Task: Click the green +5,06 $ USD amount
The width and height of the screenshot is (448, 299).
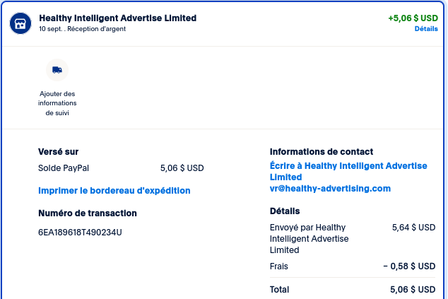Action: click(413, 18)
